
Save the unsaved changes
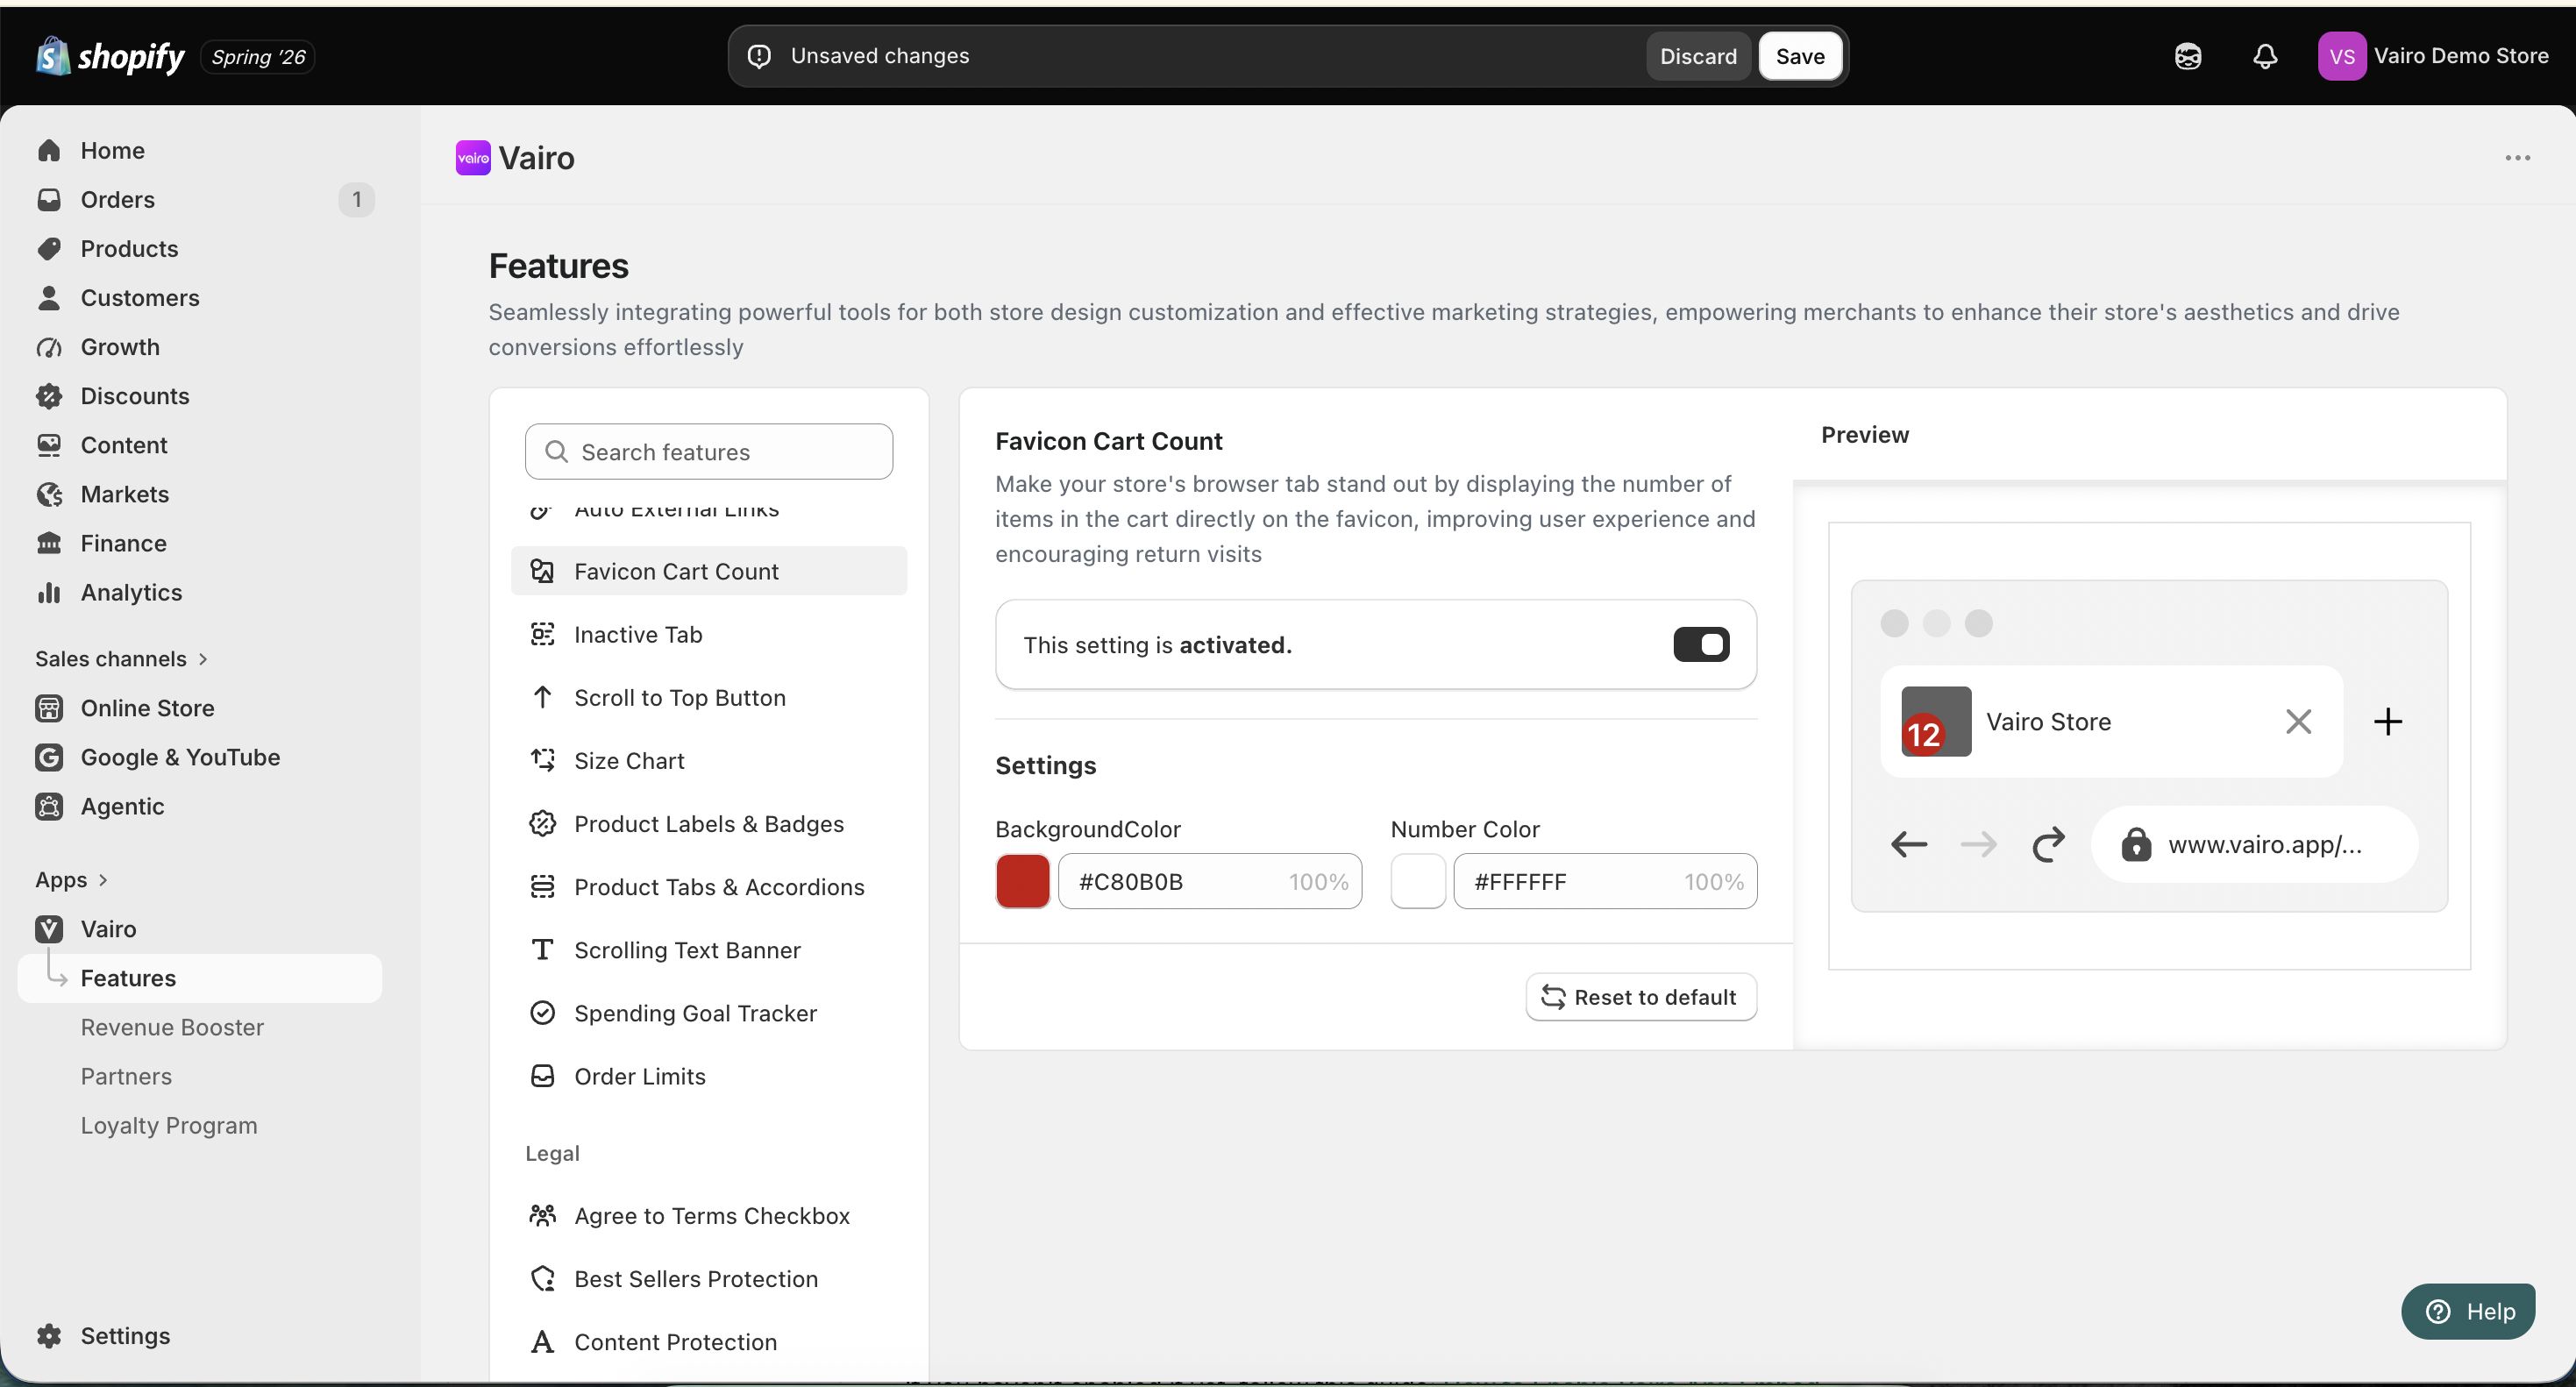pos(1800,56)
